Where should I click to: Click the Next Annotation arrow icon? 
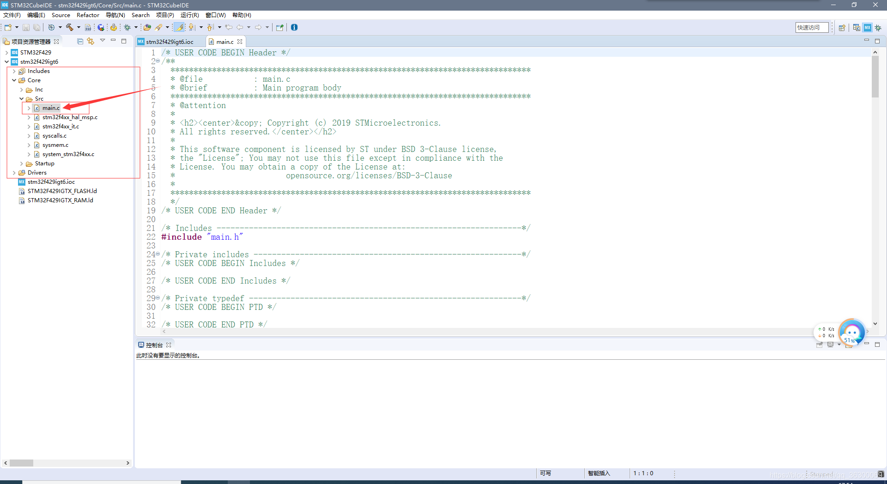click(192, 27)
